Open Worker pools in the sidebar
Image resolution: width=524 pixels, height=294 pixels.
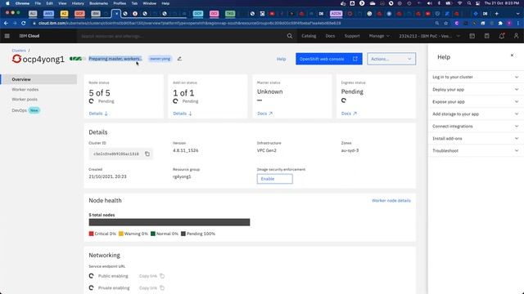coord(25,100)
